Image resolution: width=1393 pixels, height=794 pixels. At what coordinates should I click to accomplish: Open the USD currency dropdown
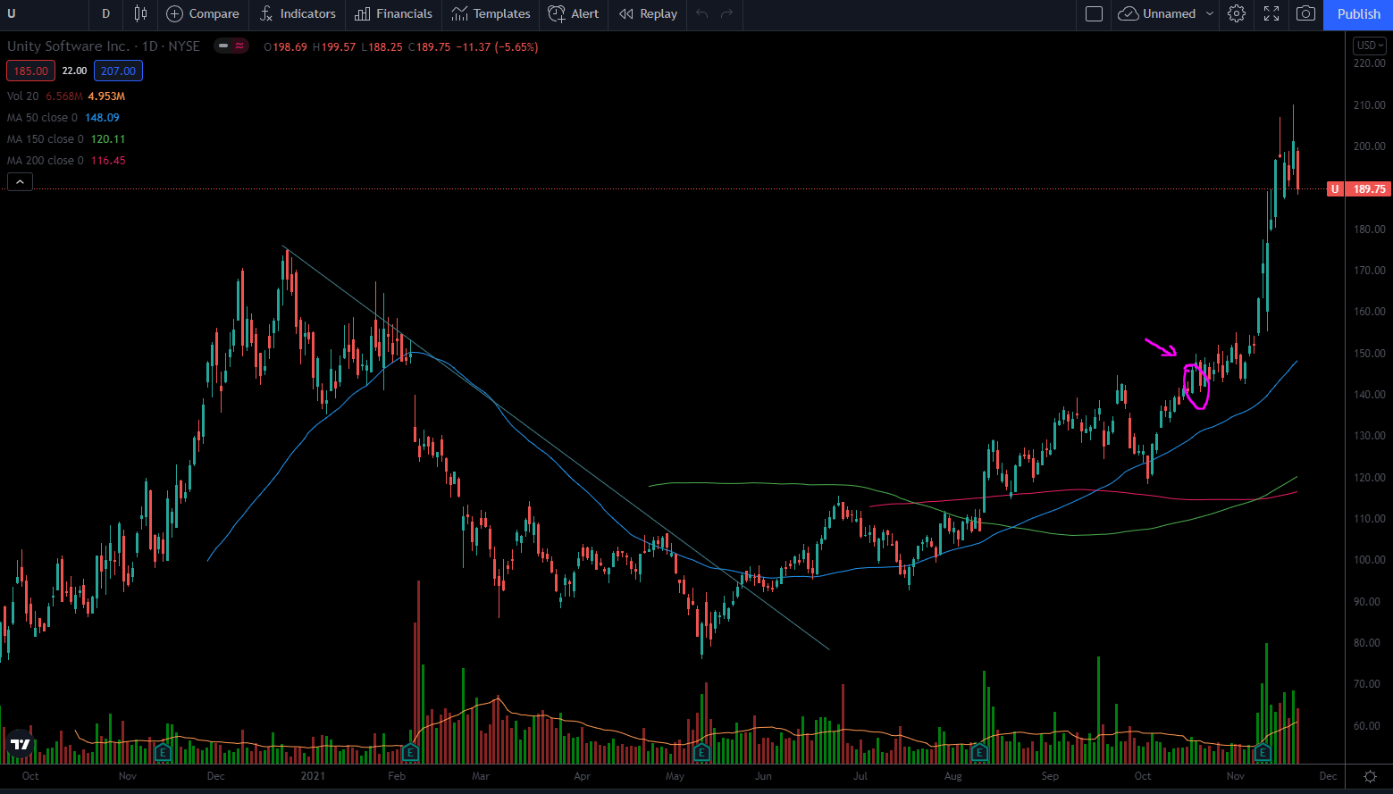coord(1369,46)
